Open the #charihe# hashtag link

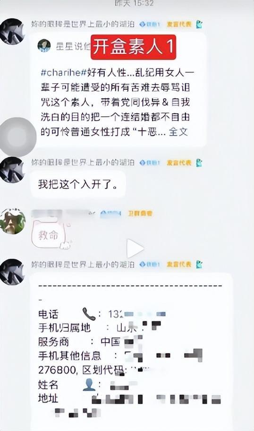[x=61, y=73]
